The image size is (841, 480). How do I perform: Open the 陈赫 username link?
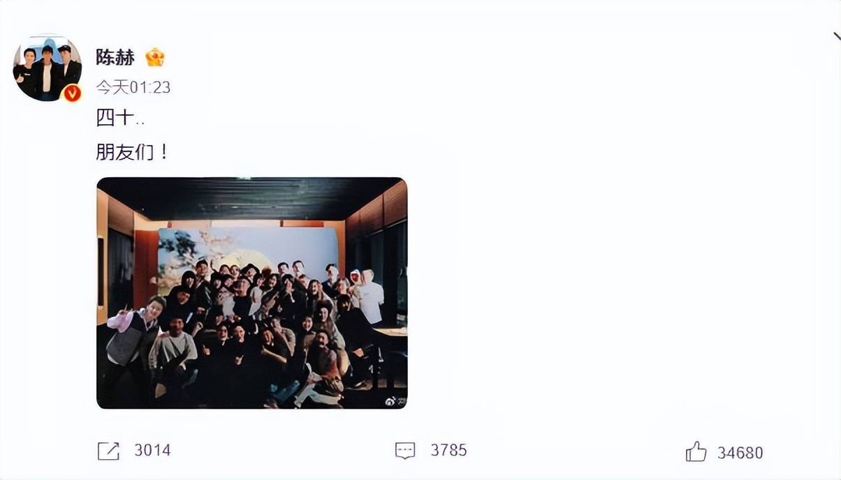pyautogui.click(x=115, y=57)
